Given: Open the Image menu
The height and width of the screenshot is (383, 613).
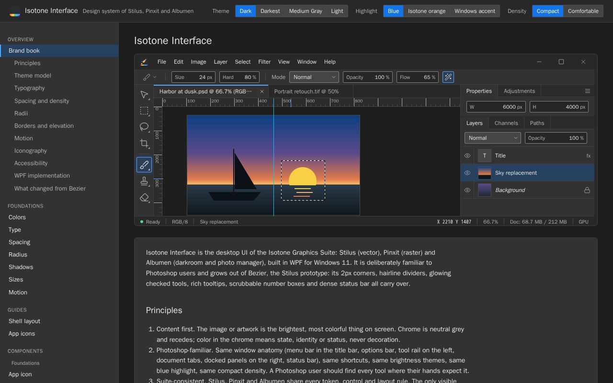Looking at the screenshot, I should click(x=198, y=62).
